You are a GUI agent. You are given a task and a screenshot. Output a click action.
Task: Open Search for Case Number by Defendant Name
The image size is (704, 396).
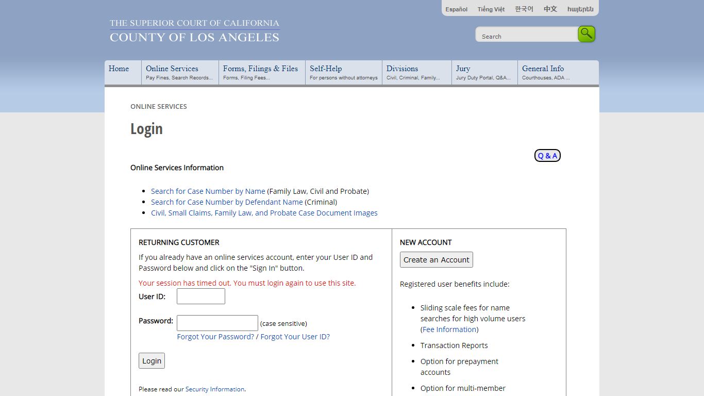point(227,202)
